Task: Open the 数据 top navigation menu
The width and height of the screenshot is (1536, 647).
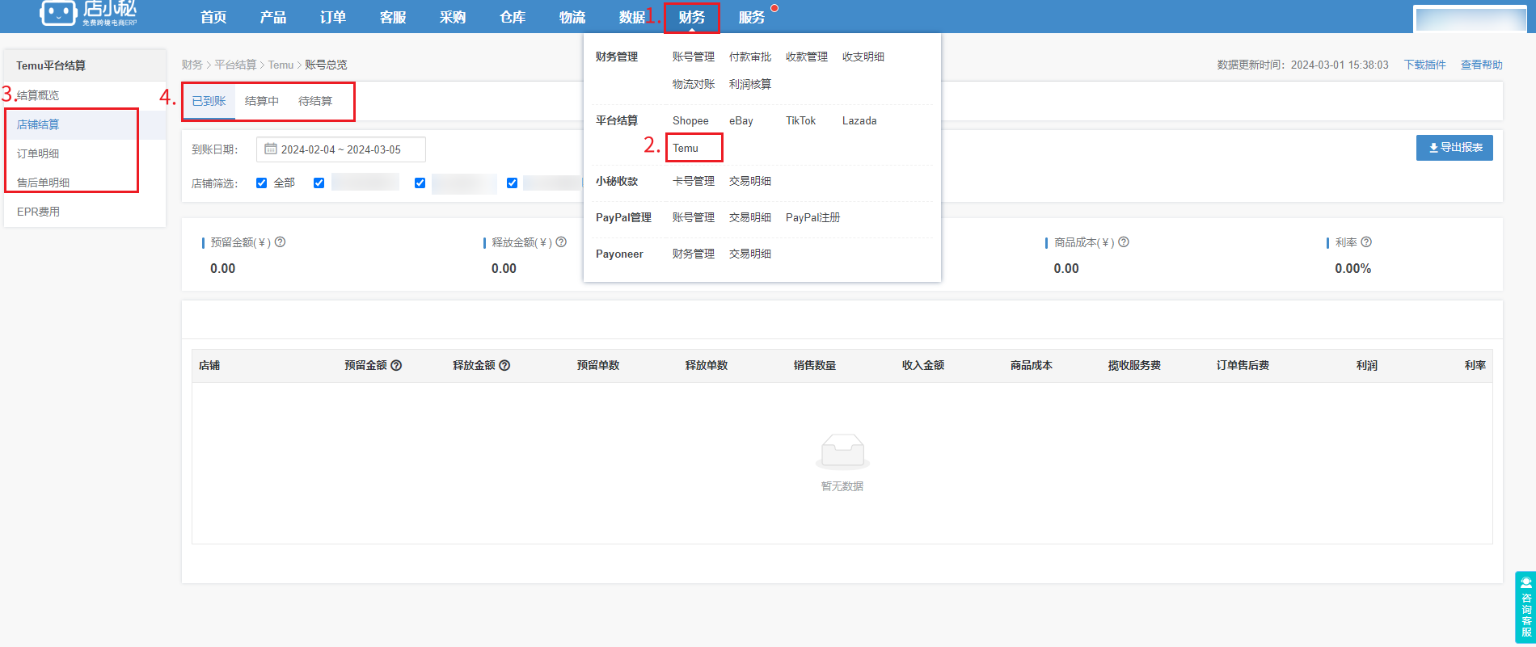Action: (x=632, y=17)
